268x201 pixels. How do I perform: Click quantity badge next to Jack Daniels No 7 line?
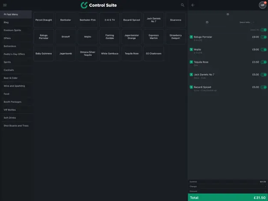tap(191, 75)
